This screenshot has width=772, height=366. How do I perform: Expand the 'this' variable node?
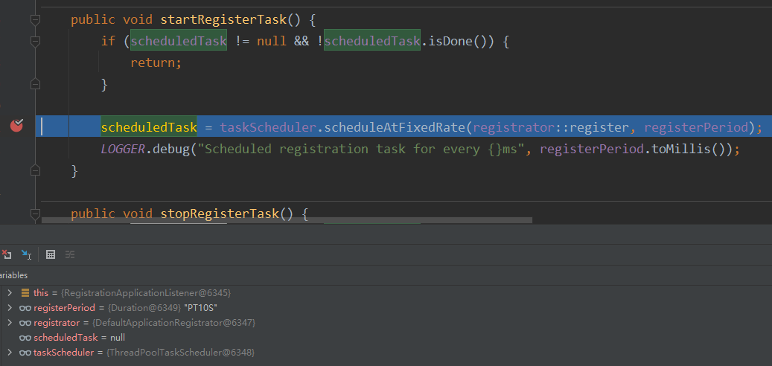tap(10, 292)
